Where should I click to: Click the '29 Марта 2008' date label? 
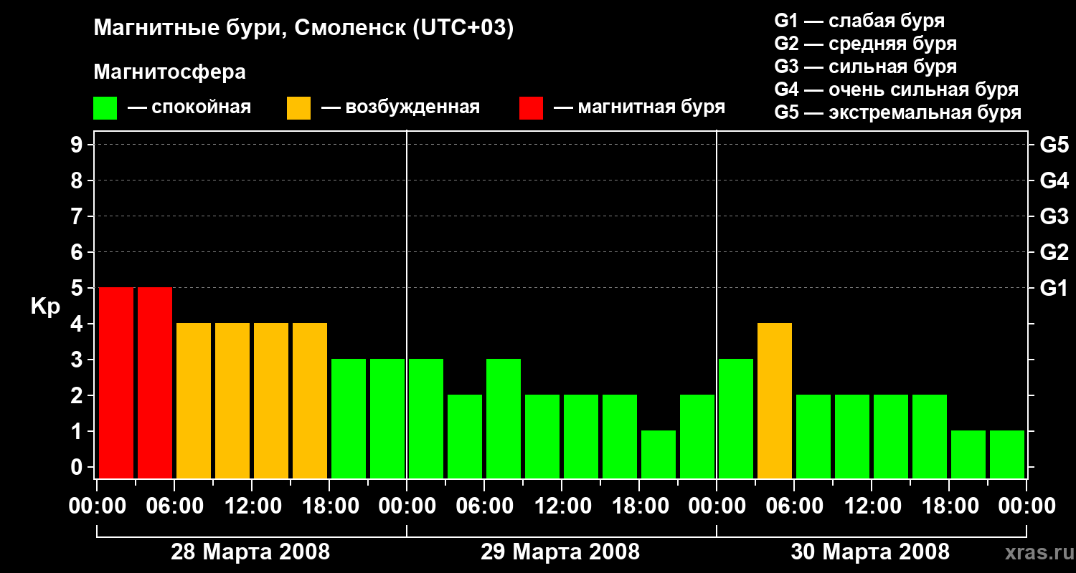tap(560, 552)
